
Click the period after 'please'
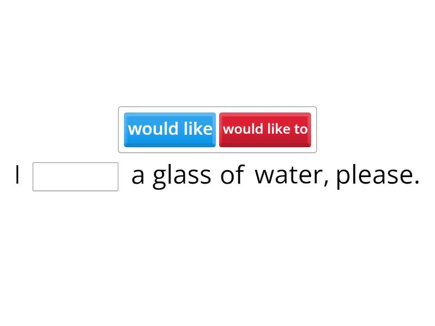pos(418,182)
